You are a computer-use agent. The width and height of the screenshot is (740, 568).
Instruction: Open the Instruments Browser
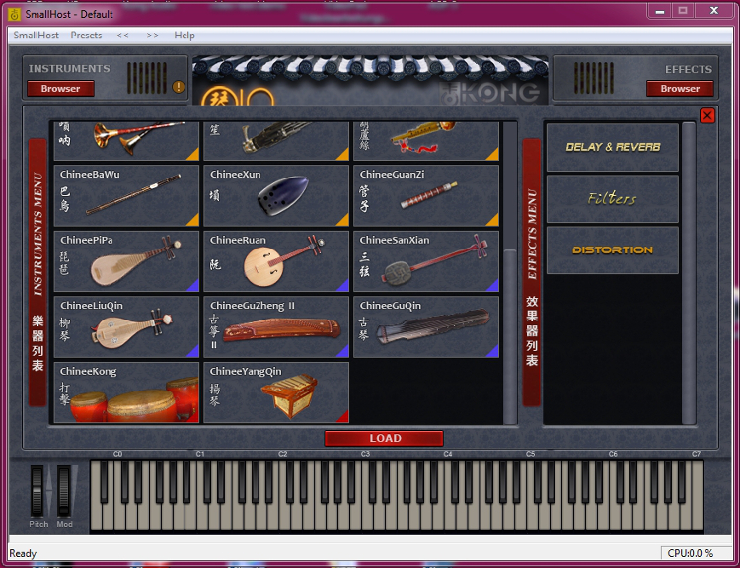tap(60, 88)
